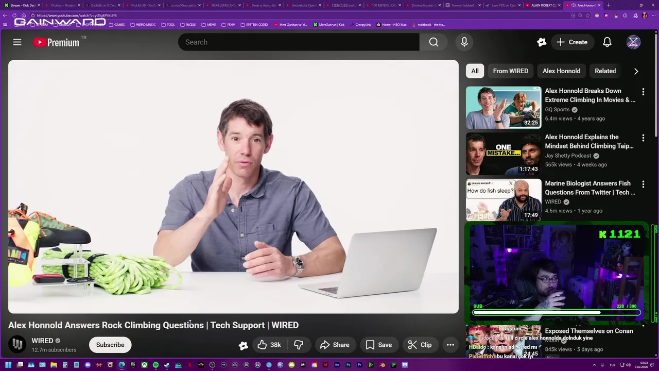Pause the main video player

coord(233,187)
